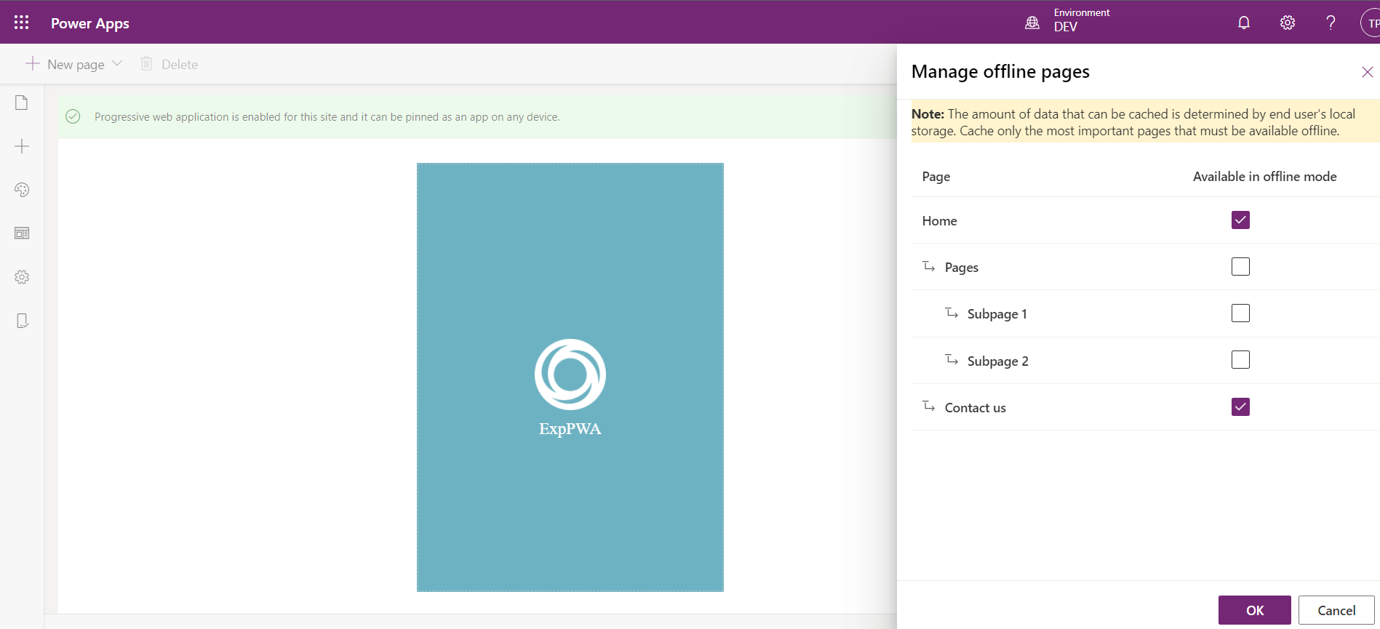Check Subpage 1 offline availability

click(1240, 313)
